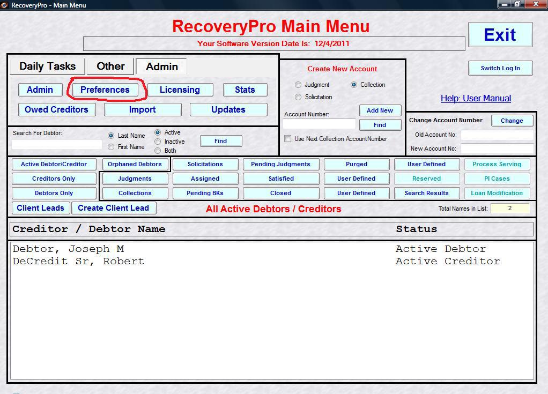This screenshot has height=394, width=548.
Task: Open Loan Modification list
Action: click(497, 193)
